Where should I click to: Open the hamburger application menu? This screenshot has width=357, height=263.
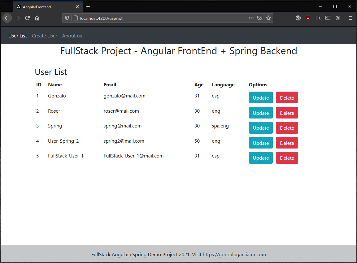click(x=350, y=18)
